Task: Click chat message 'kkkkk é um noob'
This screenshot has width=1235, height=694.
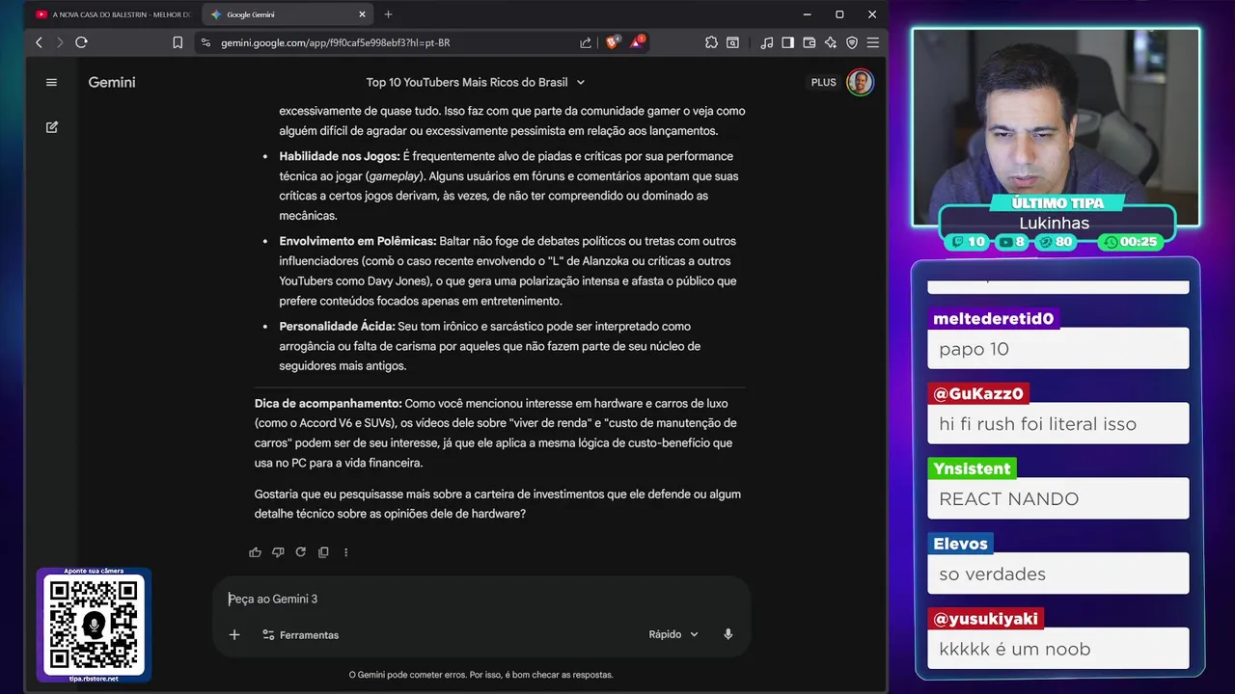Action: coord(1015,649)
